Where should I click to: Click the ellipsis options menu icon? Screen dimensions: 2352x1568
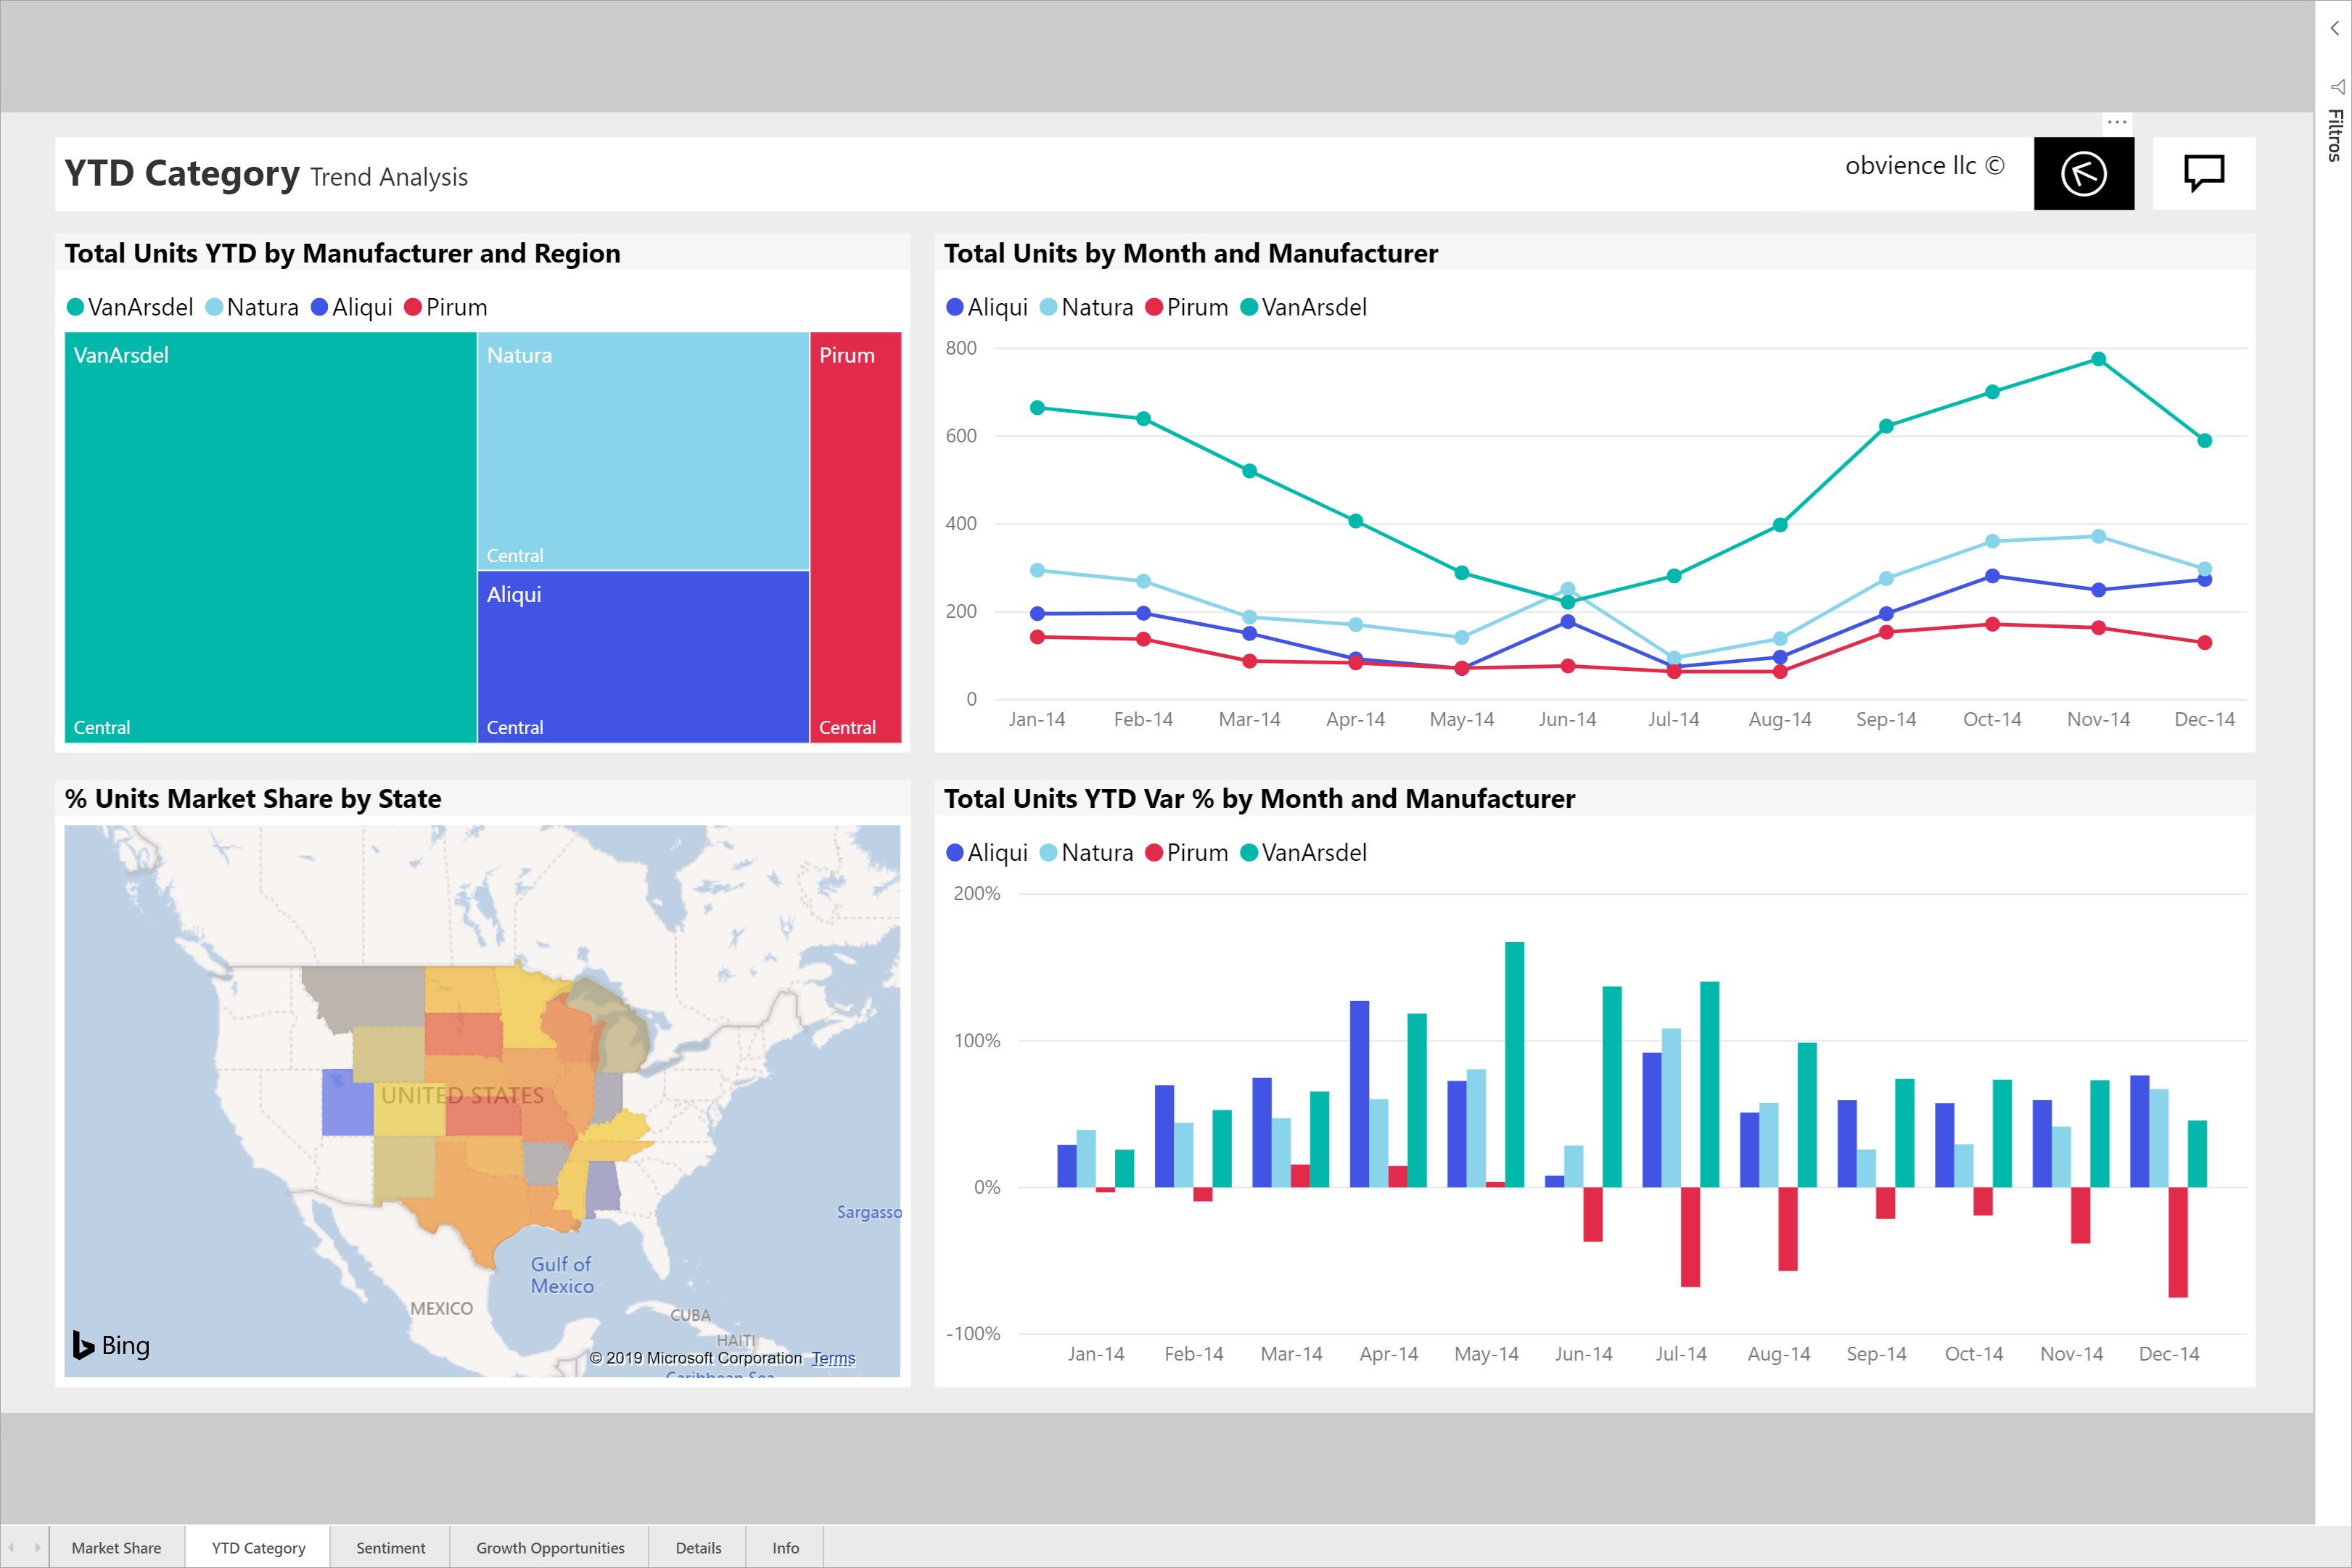point(2118,117)
